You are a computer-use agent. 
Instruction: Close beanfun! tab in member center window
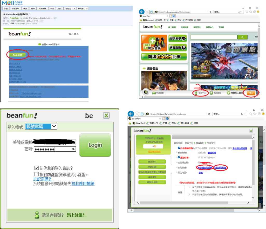(160, 119)
